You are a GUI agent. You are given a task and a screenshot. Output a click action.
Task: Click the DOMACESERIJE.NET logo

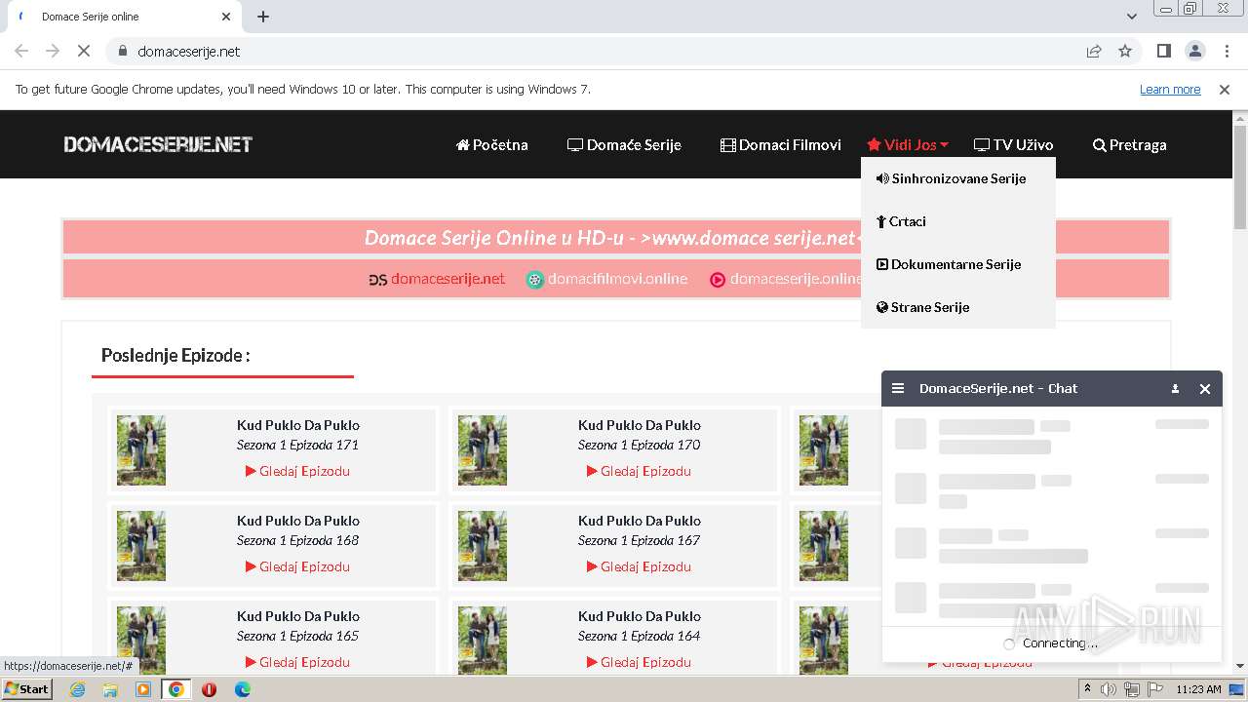pos(158,144)
